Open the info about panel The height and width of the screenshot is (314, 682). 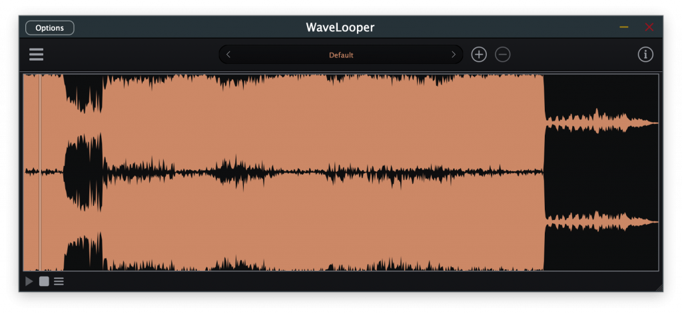coord(645,55)
